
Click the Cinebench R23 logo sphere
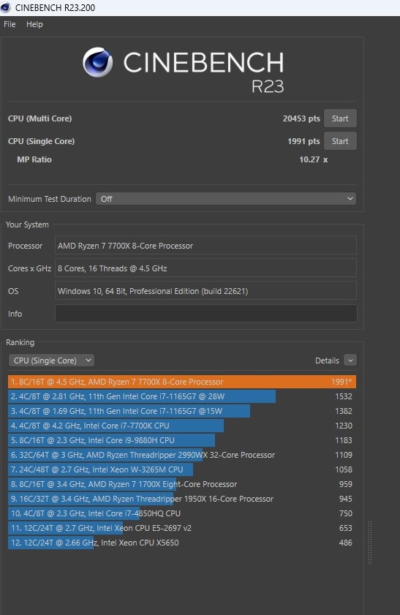click(x=98, y=62)
